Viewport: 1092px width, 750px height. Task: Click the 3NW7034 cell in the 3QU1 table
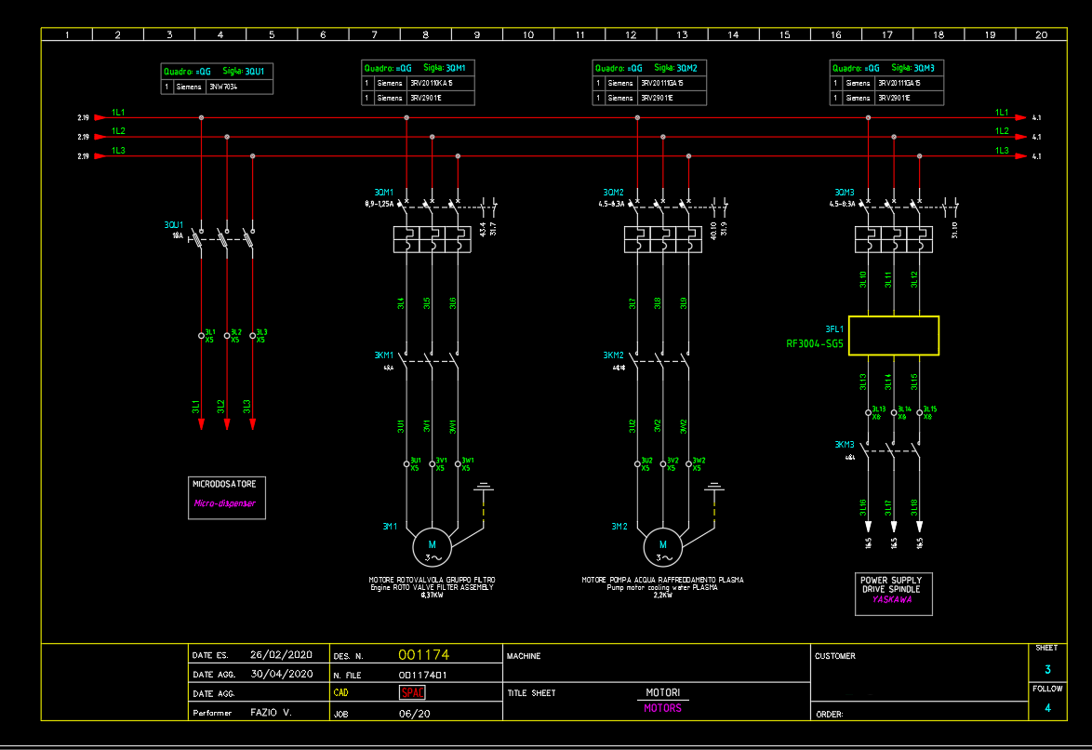tap(239, 87)
